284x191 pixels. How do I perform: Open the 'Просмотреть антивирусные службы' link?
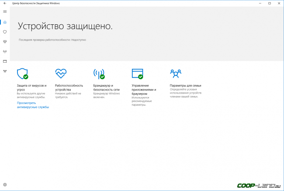(x=33, y=105)
